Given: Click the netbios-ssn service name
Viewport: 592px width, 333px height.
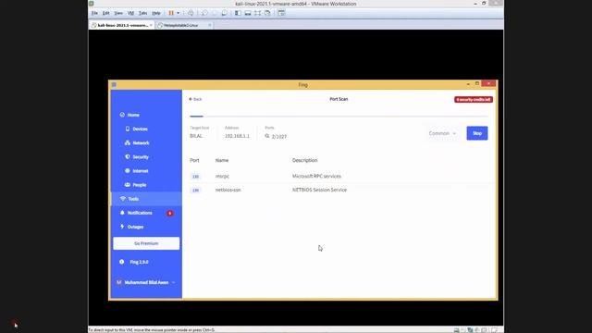Looking at the screenshot, I should click(228, 190).
